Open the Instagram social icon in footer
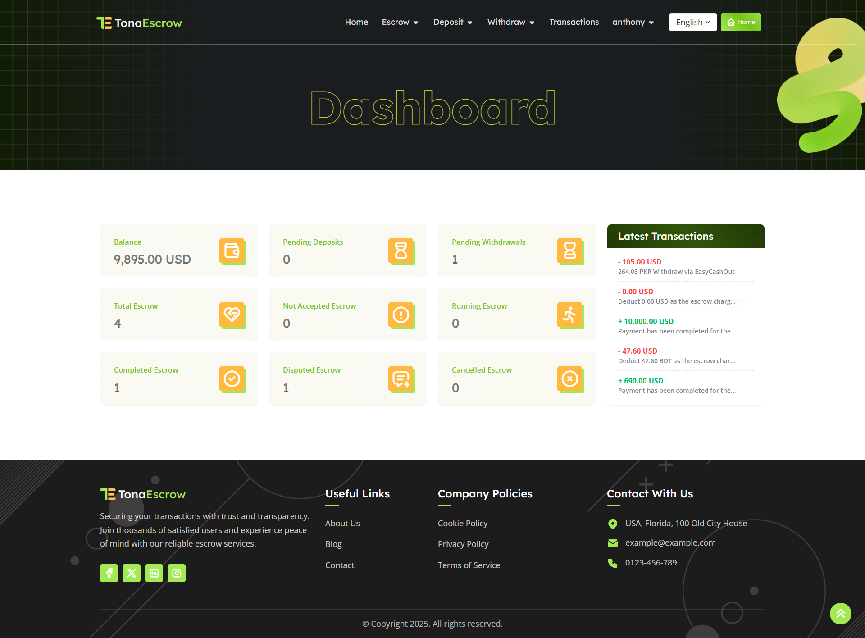Image resolution: width=865 pixels, height=638 pixels. coord(177,573)
